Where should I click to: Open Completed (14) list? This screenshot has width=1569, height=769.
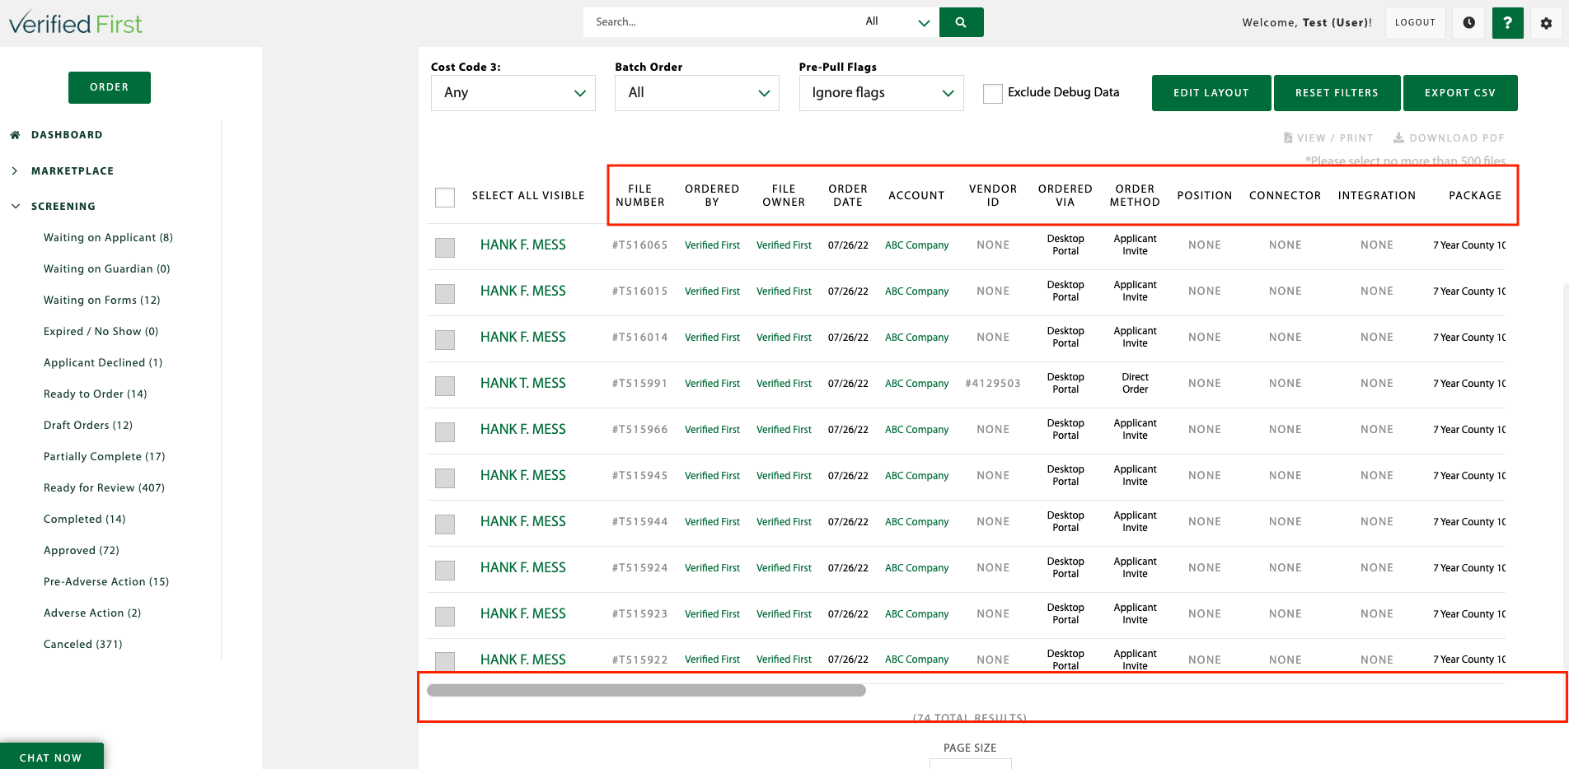(x=85, y=520)
